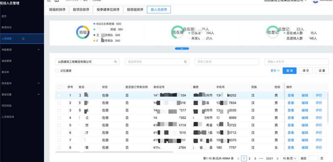This screenshot has height=162, width=333.
Task: Switch to 按项目排序 tab
Action: (x=81, y=9)
